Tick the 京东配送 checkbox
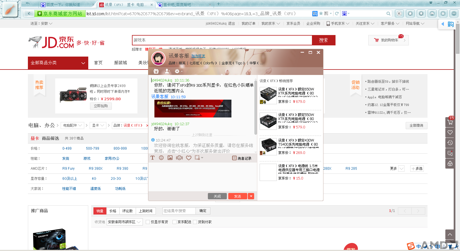The image size is (460, 251). [174, 222]
